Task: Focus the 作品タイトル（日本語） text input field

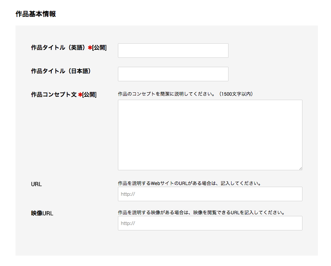Action: 173,74
